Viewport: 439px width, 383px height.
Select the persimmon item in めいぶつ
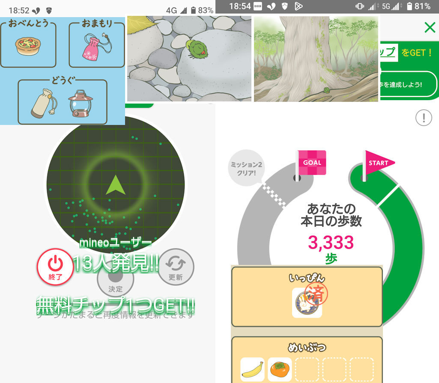280,370
